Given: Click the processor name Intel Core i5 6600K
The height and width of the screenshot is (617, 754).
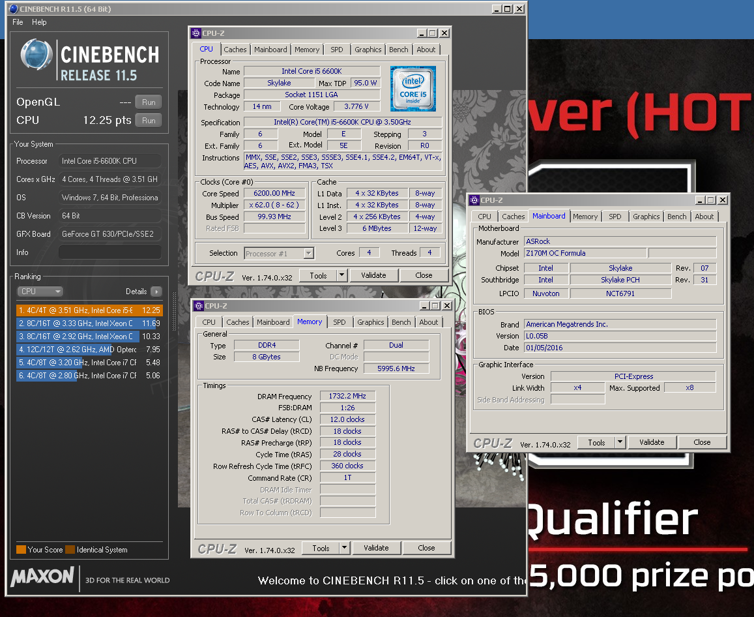Looking at the screenshot, I should pos(312,71).
